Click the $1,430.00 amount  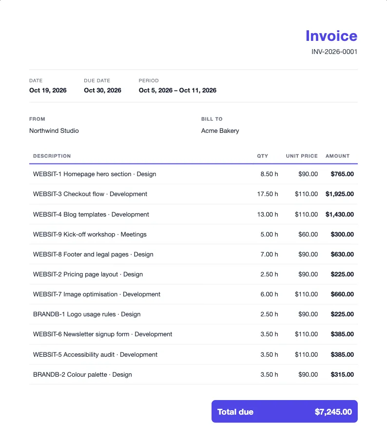point(340,214)
